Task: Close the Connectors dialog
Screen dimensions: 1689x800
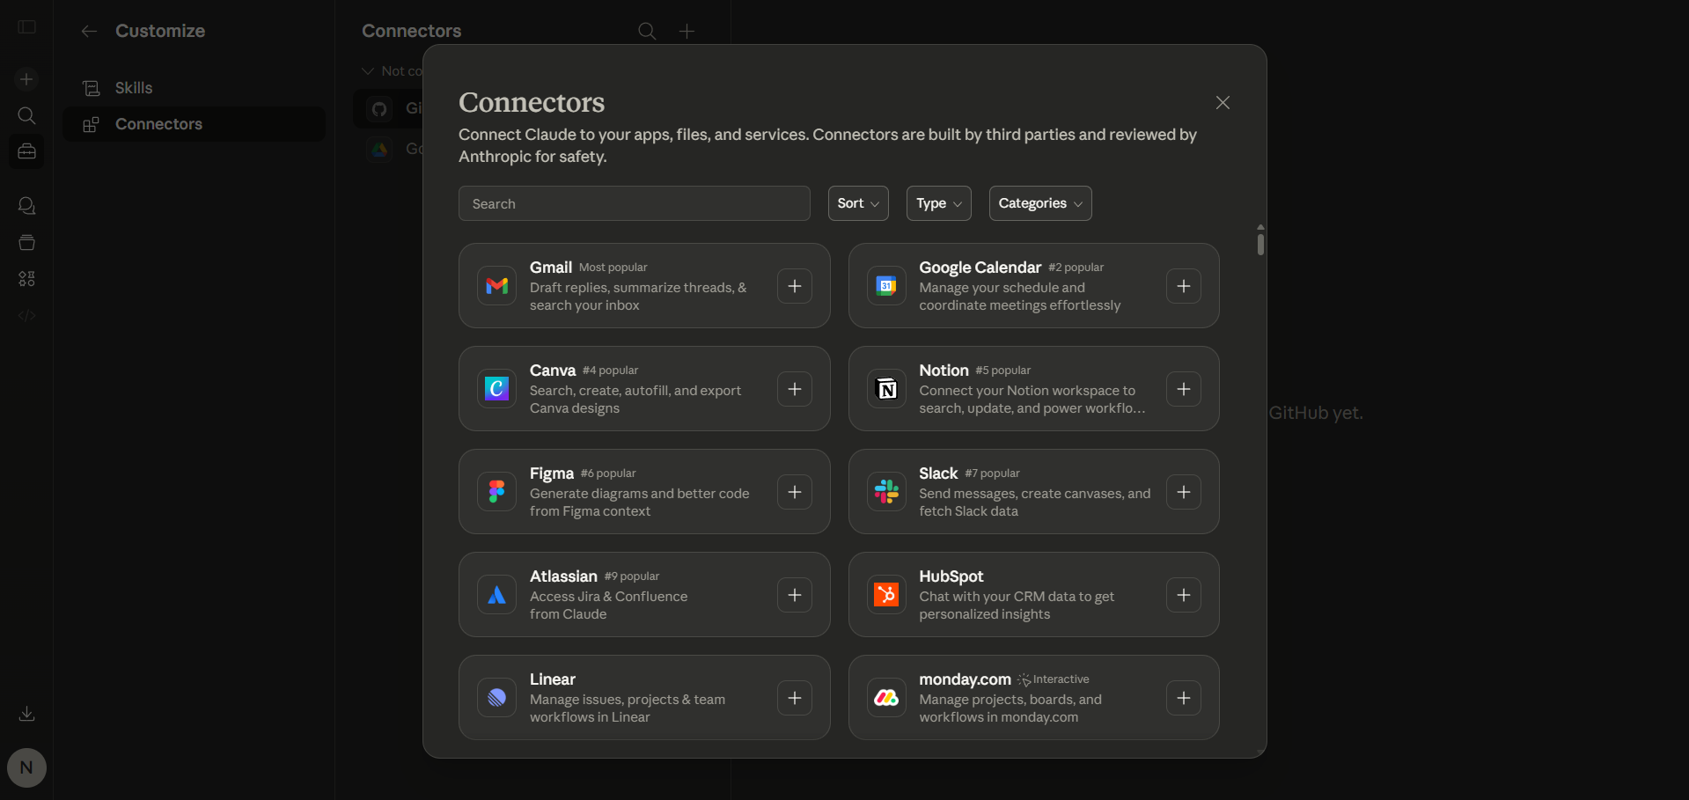Action: click(x=1223, y=103)
